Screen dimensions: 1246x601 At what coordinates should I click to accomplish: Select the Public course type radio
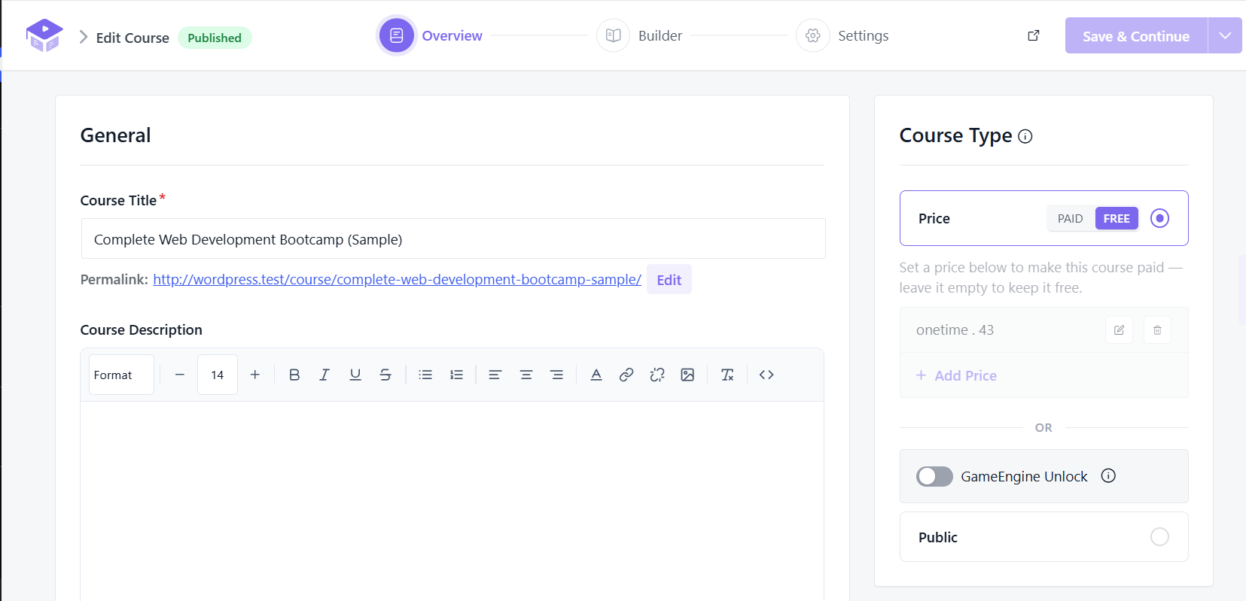pos(1159,536)
